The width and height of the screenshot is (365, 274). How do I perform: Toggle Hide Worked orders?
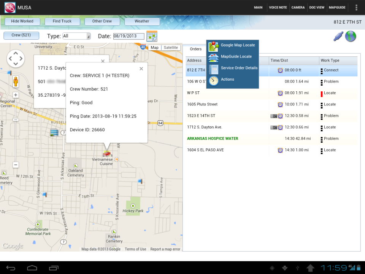click(x=22, y=21)
